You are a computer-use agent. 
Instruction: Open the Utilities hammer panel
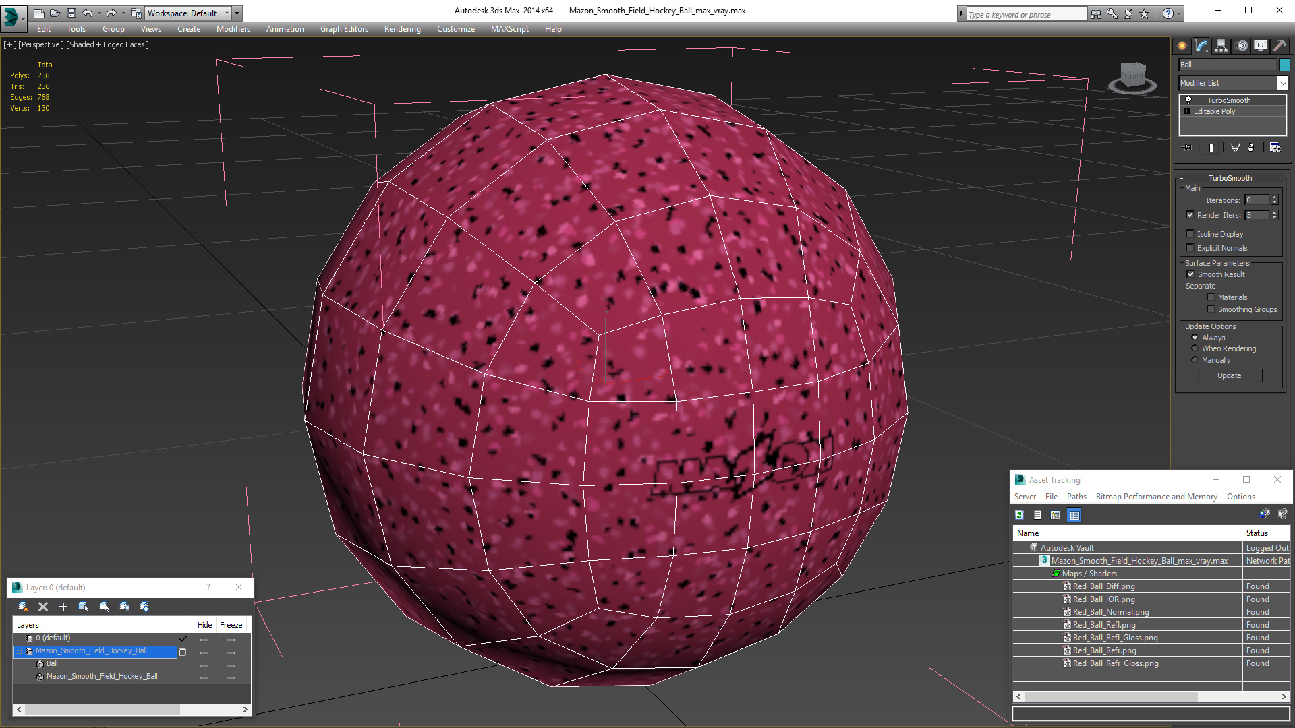(1279, 46)
